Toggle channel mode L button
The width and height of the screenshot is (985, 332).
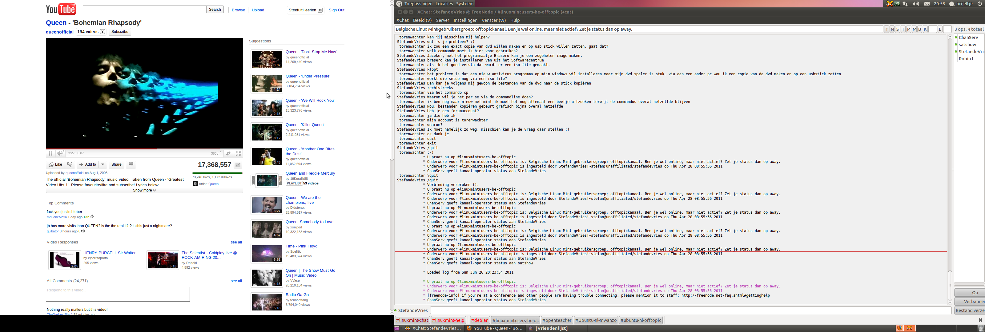[940, 30]
